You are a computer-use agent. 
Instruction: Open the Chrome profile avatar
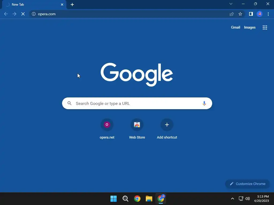click(x=260, y=14)
